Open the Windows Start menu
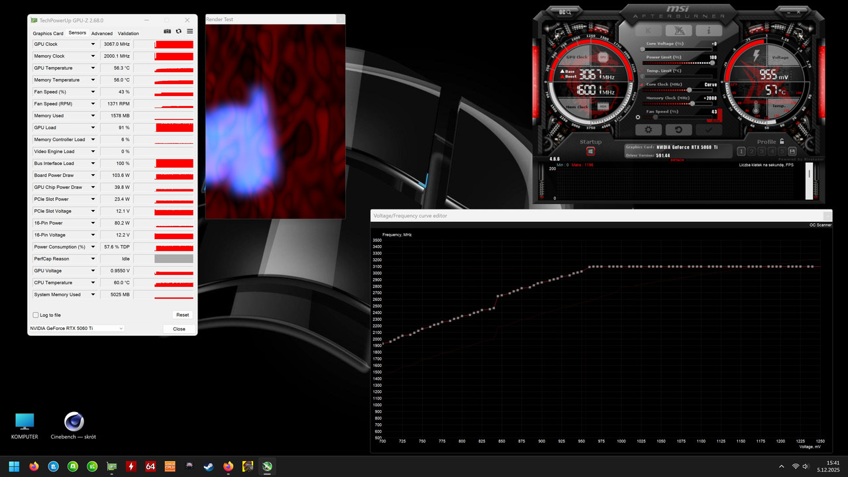Image resolution: width=848 pixels, height=477 pixels. (14, 466)
